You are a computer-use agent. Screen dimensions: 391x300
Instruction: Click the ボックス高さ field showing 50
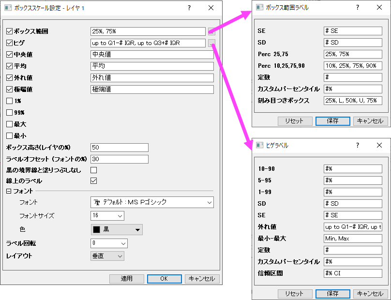pos(120,148)
